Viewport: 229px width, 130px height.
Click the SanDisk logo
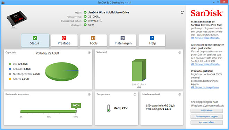[x=207, y=13]
